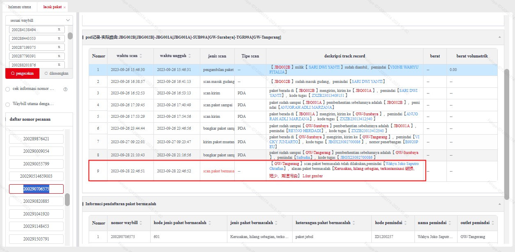Click scan time 2023-09-26 16:38:57
The height and width of the screenshot is (252, 515).
pyautogui.click(x=128, y=82)
